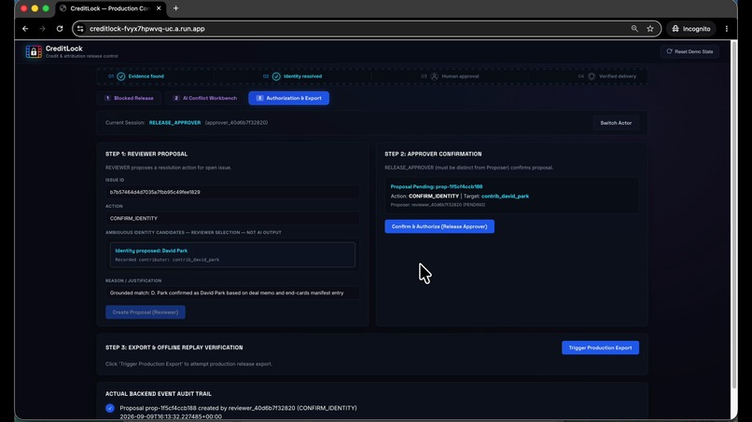Click the audit trail entry checkmark icon
Image resolution: width=752 pixels, height=422 pixels.
(110, 408)
